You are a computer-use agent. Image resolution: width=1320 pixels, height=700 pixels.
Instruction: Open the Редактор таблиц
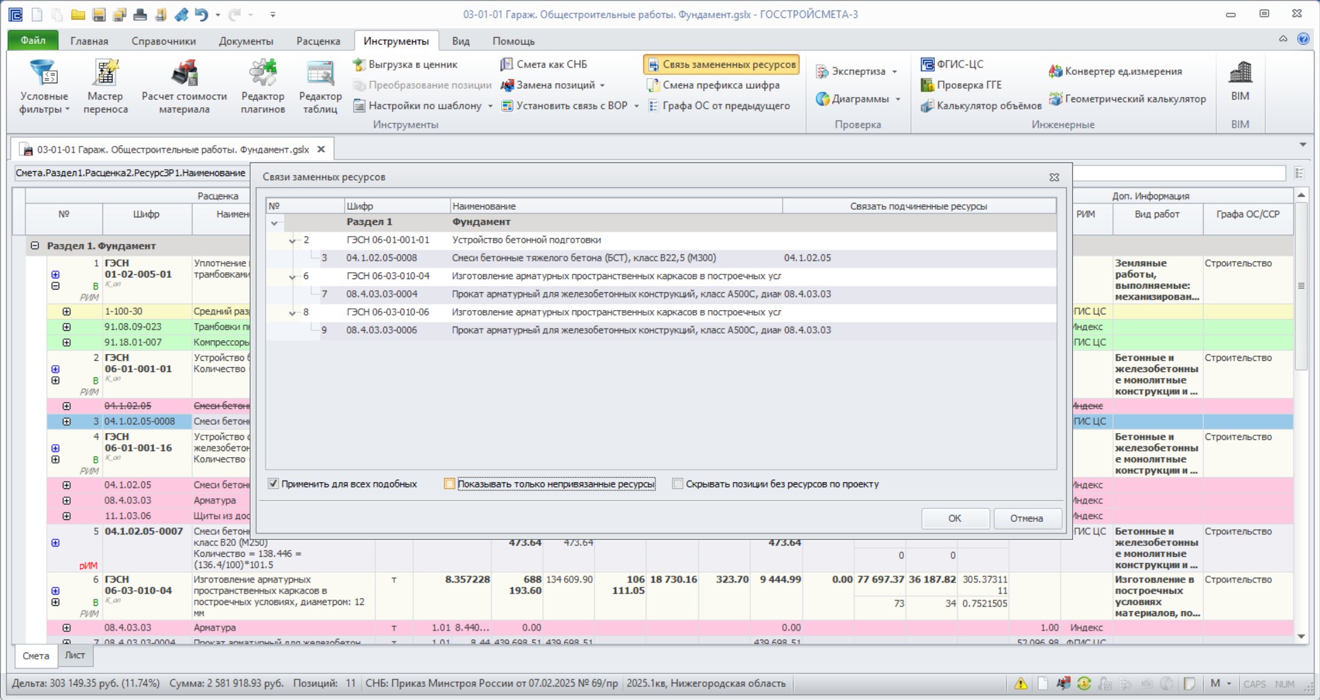click(320, 87)
